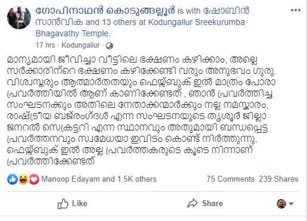Like the post using Like button
The height and width of the screenshot is (221, 307).
(x=73, y=204)
